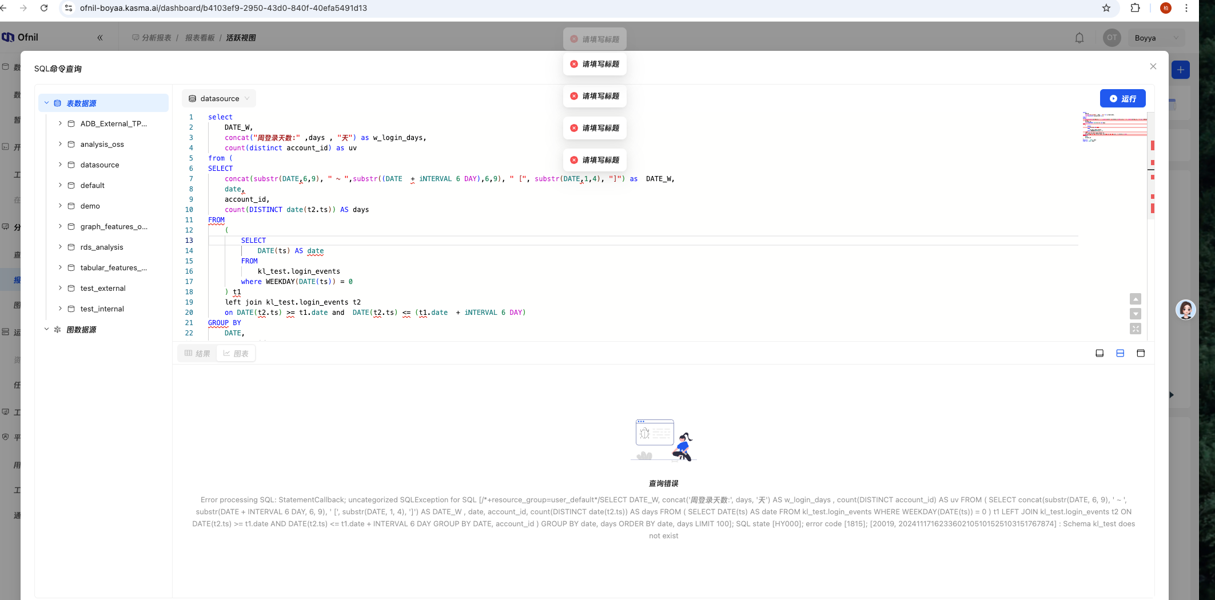The width and height of the screenshot is (1215, 600).
Task: Expand the default database node
Action: 60,185
